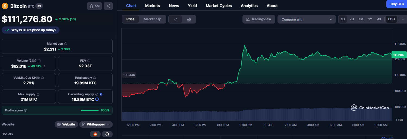This screenshot has height=139, width=407.
Task: Open the Chart tab
Action: coord(131,6)
